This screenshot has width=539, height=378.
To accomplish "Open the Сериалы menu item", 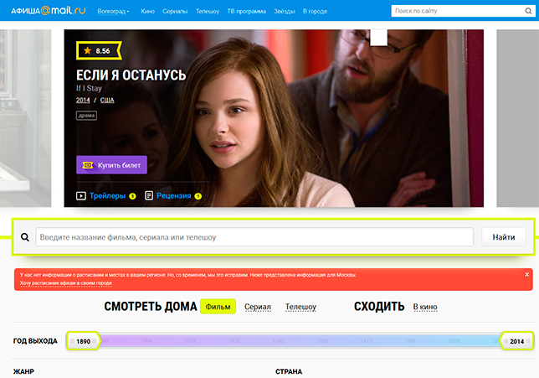I will (175, 12).
